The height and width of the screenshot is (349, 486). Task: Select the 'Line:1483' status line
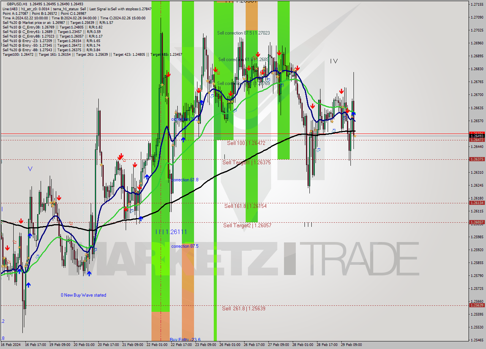pyautogui.click(x=77, y=9)
